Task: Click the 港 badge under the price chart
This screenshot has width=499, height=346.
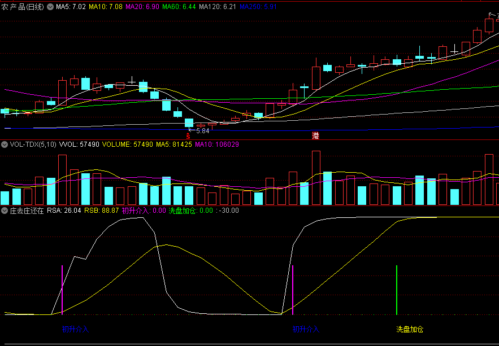Action: pyautogui.click(x=315, y=136)
